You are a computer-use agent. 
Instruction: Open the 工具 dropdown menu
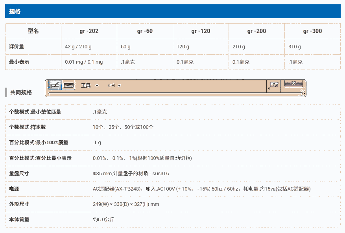click(x=89, y=85)
